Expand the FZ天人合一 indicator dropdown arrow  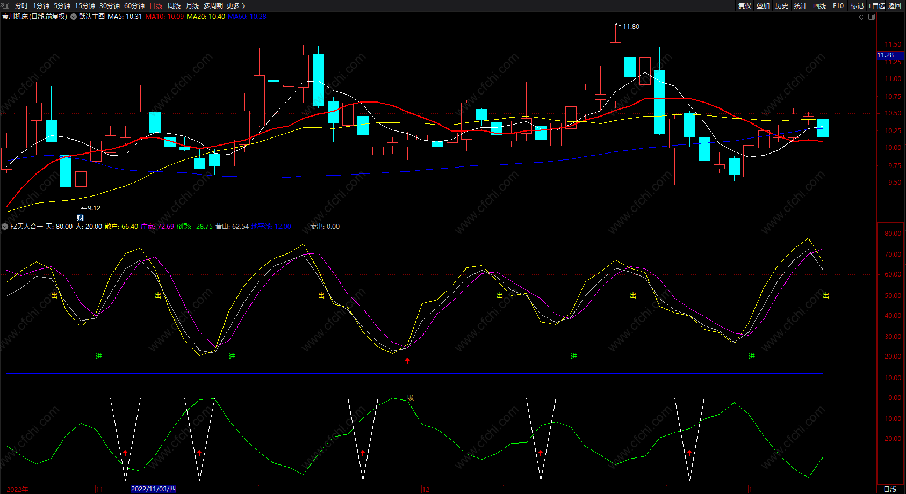5,227
